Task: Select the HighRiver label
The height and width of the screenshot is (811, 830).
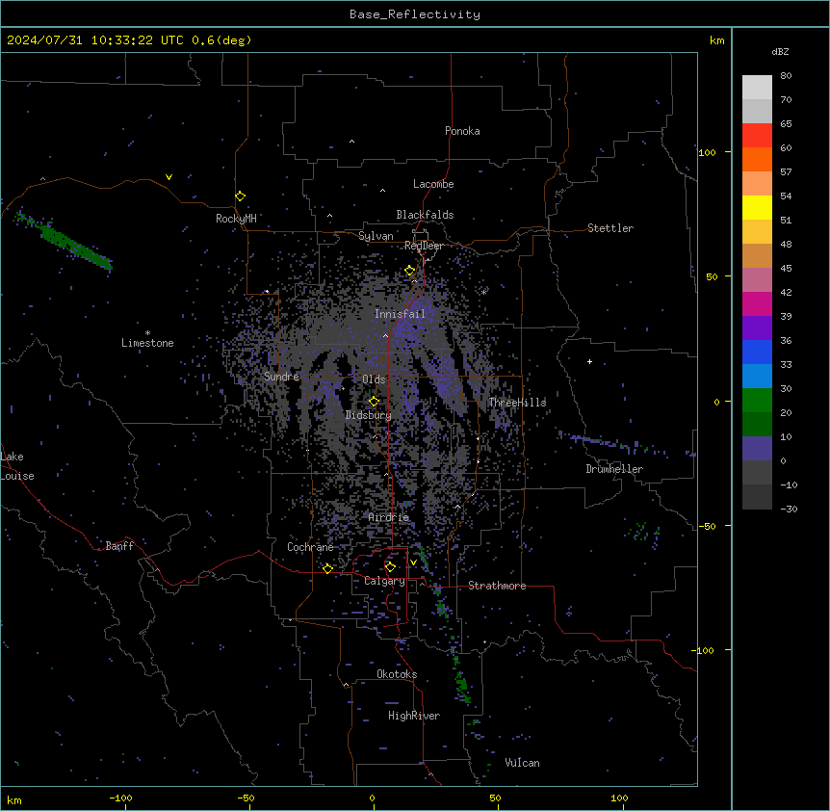Action: [x=414, y=716]
